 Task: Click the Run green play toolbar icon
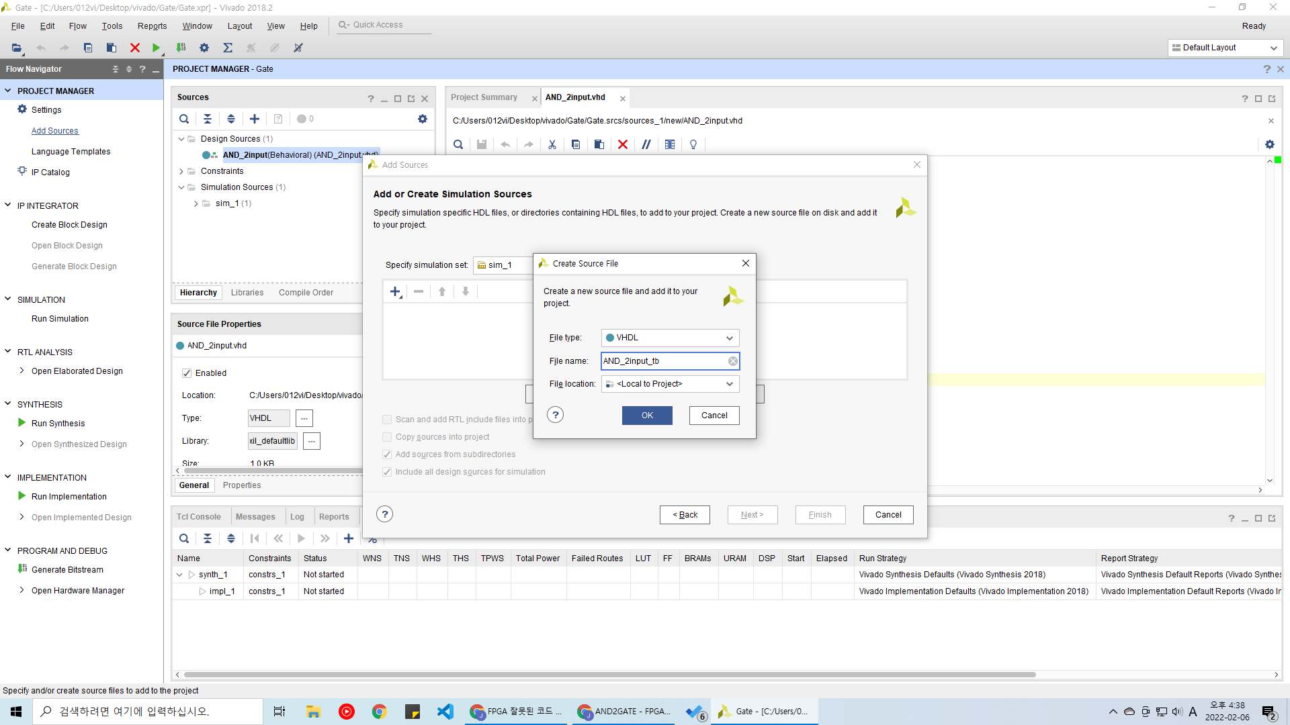pyautogui.click(x=156, y=48)
